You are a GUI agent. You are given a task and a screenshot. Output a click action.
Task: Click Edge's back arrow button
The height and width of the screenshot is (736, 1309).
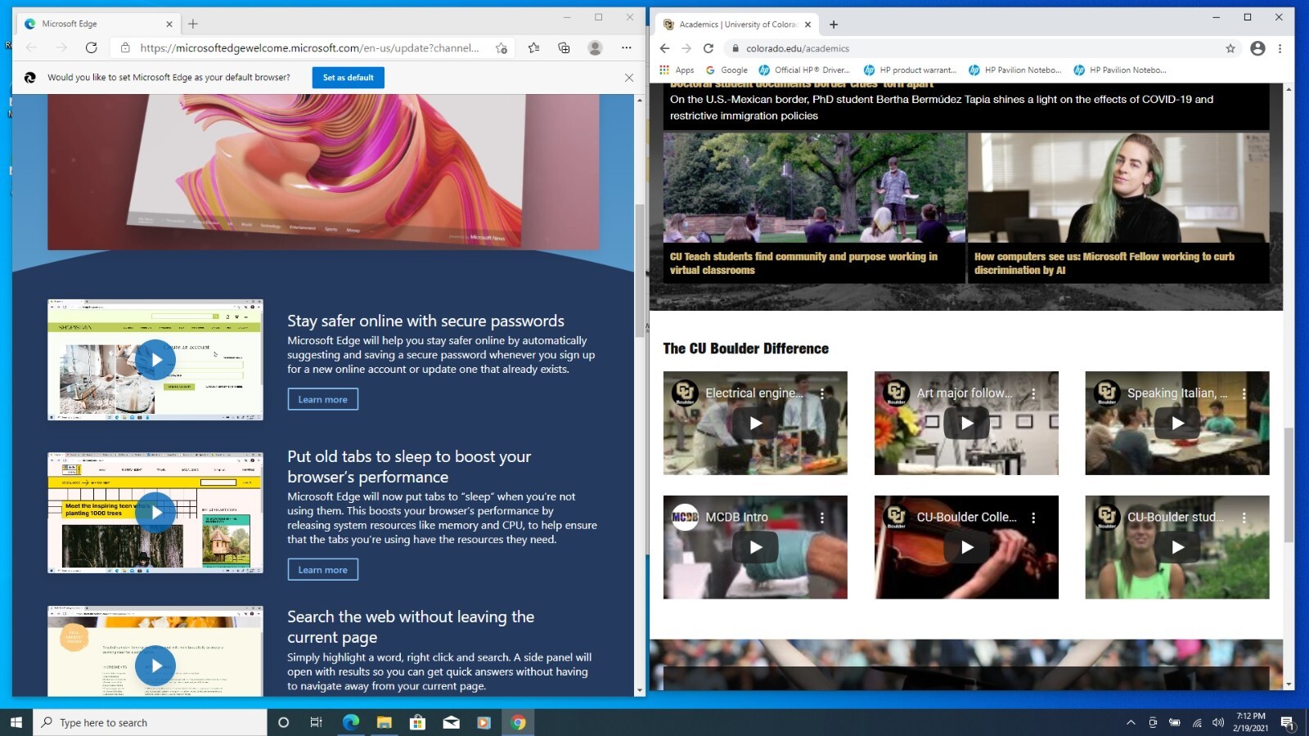point(31,47)
